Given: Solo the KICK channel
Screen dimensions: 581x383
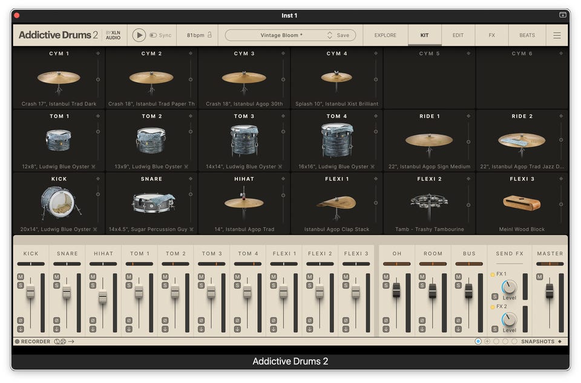Looking at the screenshot, I should click(21, 285).
